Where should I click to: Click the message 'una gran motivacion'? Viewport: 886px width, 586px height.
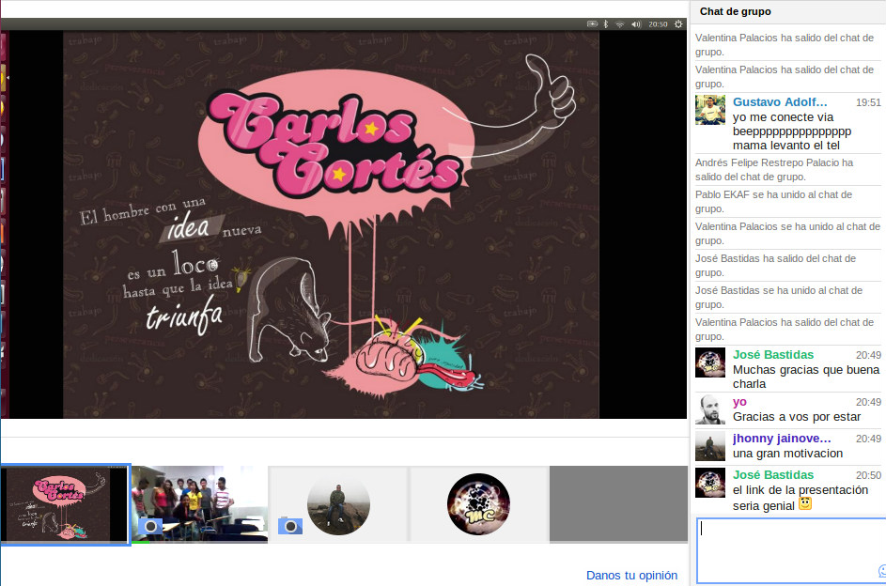pos(787,454)
